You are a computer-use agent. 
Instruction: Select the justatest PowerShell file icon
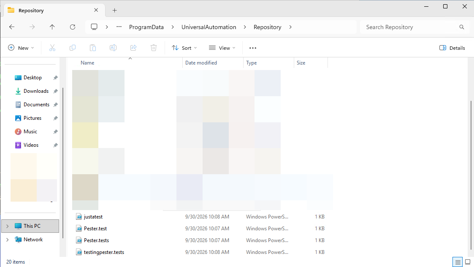(x=79, y=216)
